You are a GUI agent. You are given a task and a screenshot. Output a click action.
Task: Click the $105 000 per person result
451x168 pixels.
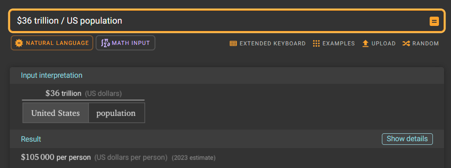coord(56,157)
